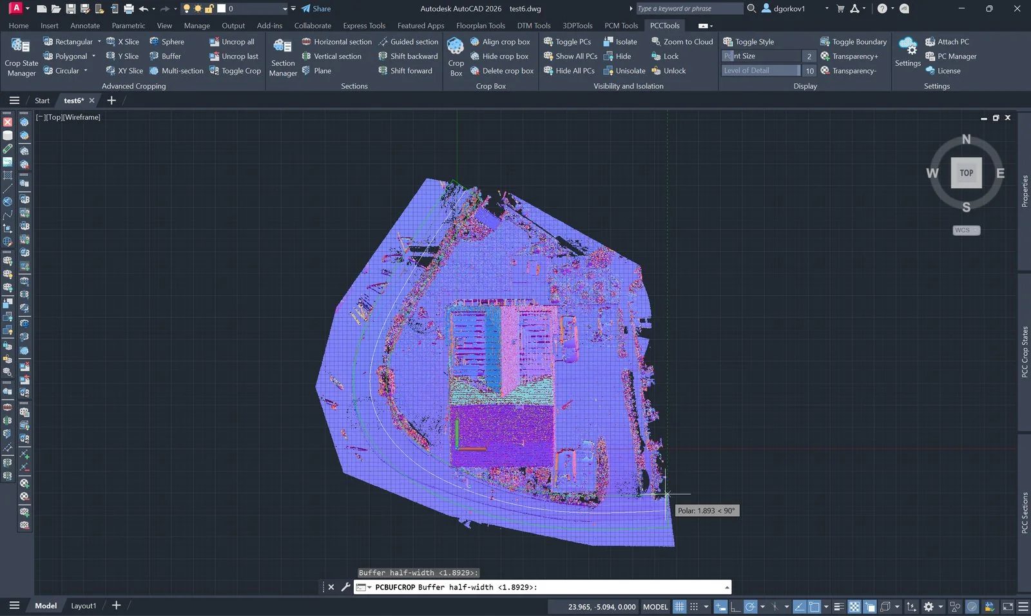Open the PC Manager
1031x616 pixels.
point(951,56)
